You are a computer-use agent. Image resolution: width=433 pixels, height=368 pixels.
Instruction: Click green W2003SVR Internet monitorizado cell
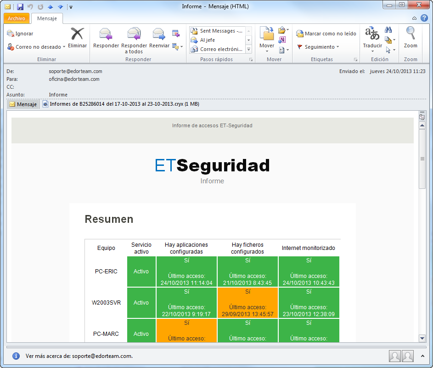[309, 303]
